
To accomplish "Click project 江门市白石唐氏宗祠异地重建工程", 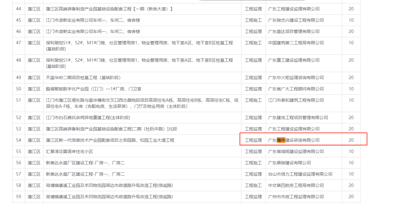I will (x=88, y=118).
